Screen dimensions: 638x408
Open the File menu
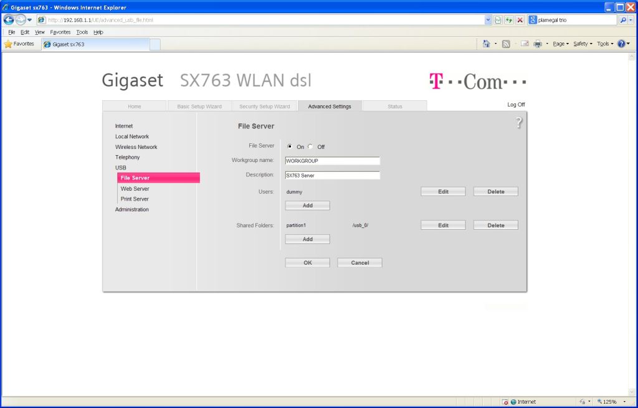click(11, 32)
